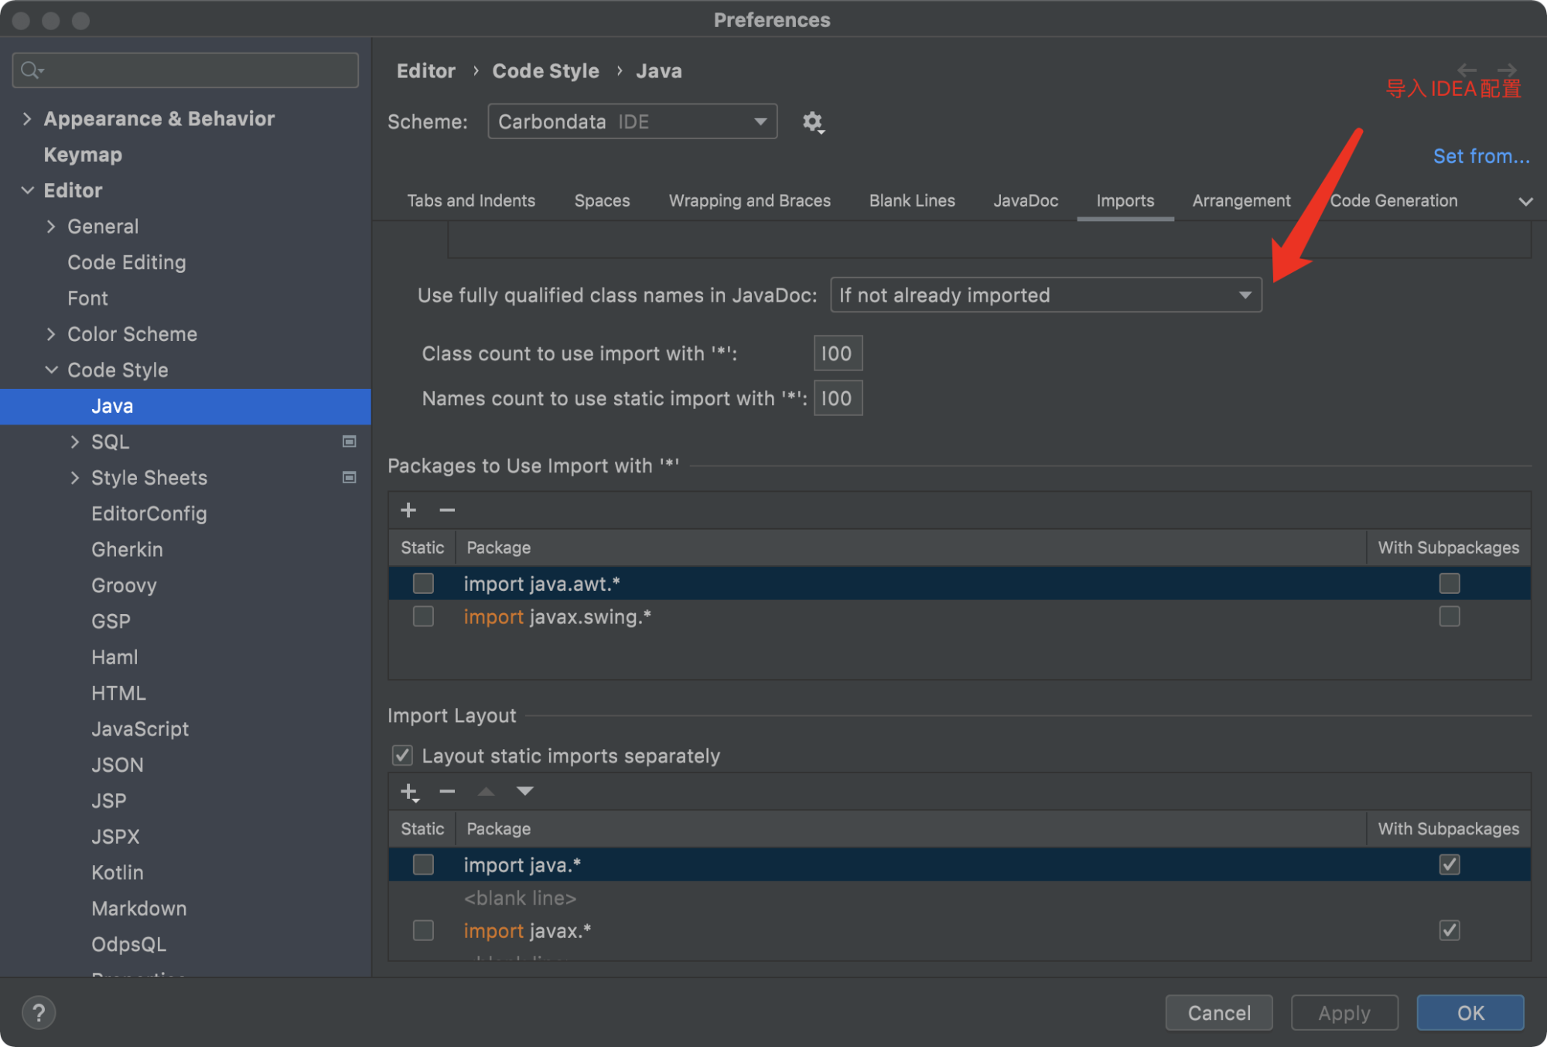Select Groovy code style entry

[124, 585]
